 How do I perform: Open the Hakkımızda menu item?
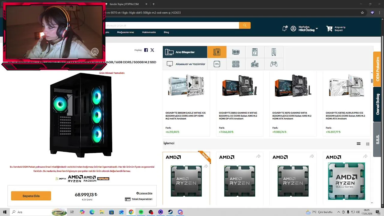click(149, 32)
